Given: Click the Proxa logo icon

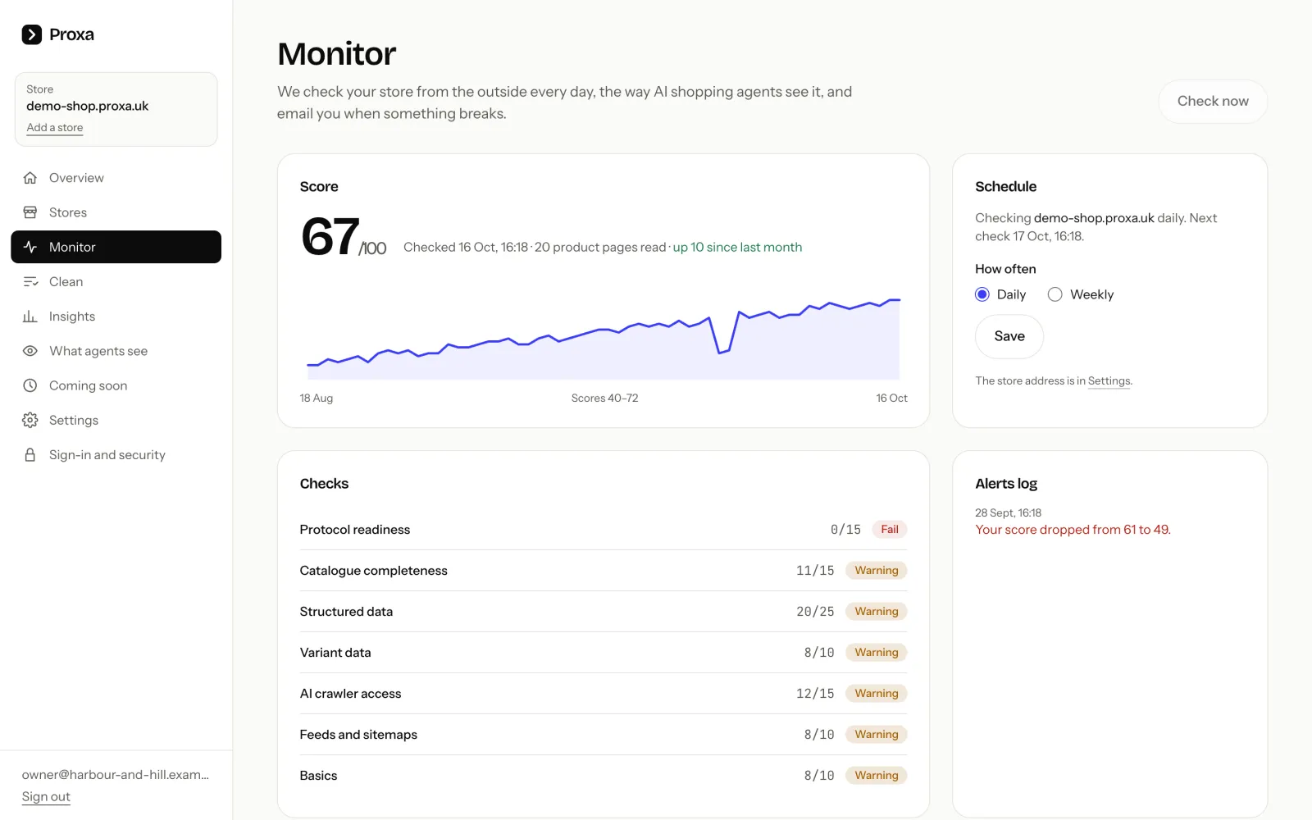Looking at the screenshot, I should (x=31, y=34).
